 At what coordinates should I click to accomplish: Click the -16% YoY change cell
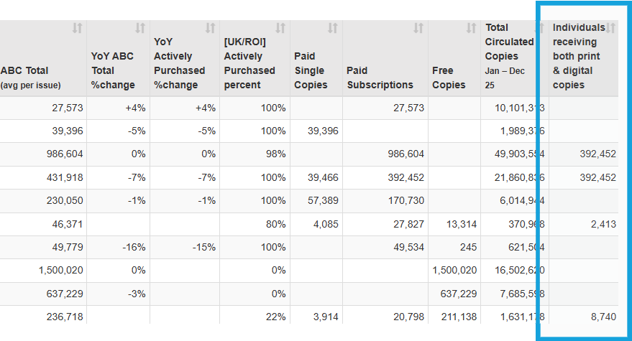click(133, 248)
